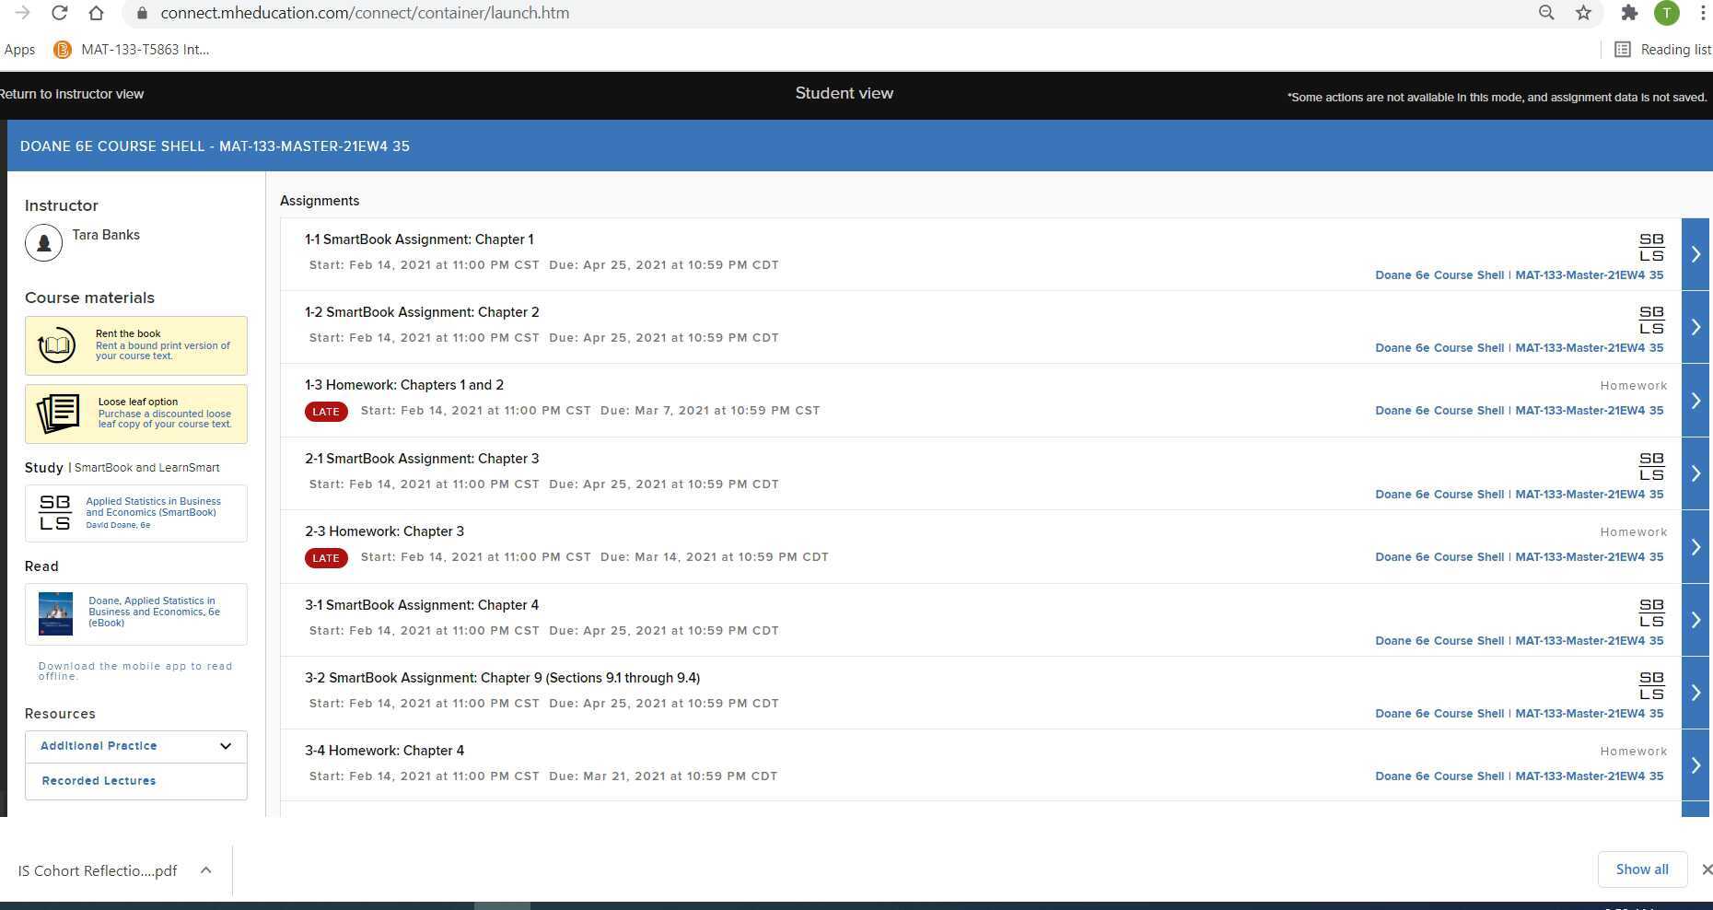Click Rent a bound print version text
The image size is (1713, 910).
[163, 351]
